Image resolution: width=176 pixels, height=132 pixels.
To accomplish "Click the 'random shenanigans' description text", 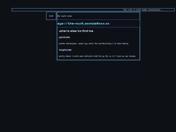I will click(94, 44).
